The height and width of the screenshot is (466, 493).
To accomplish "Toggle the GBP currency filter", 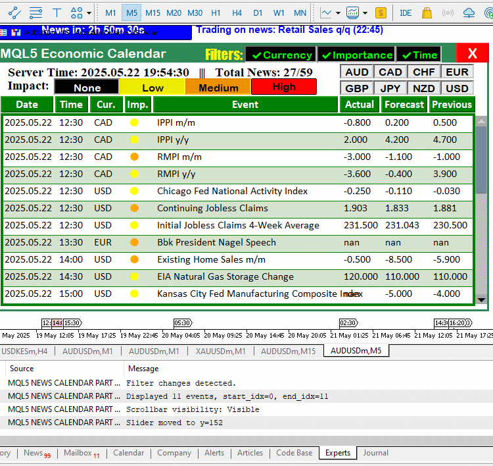I will click(357, 88).
